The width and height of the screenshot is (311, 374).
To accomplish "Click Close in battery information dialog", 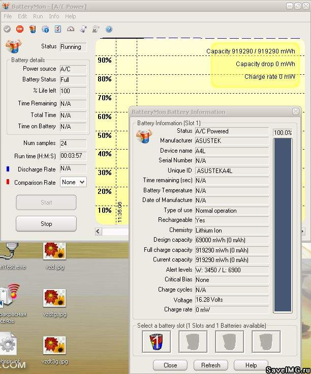I will 170,365.
